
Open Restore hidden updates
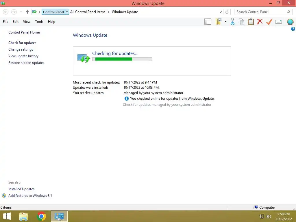pos(26,63)
